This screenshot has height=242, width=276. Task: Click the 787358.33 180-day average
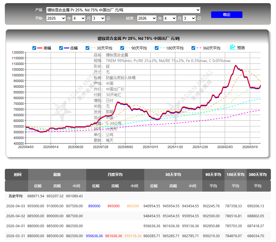coord(233,206)
